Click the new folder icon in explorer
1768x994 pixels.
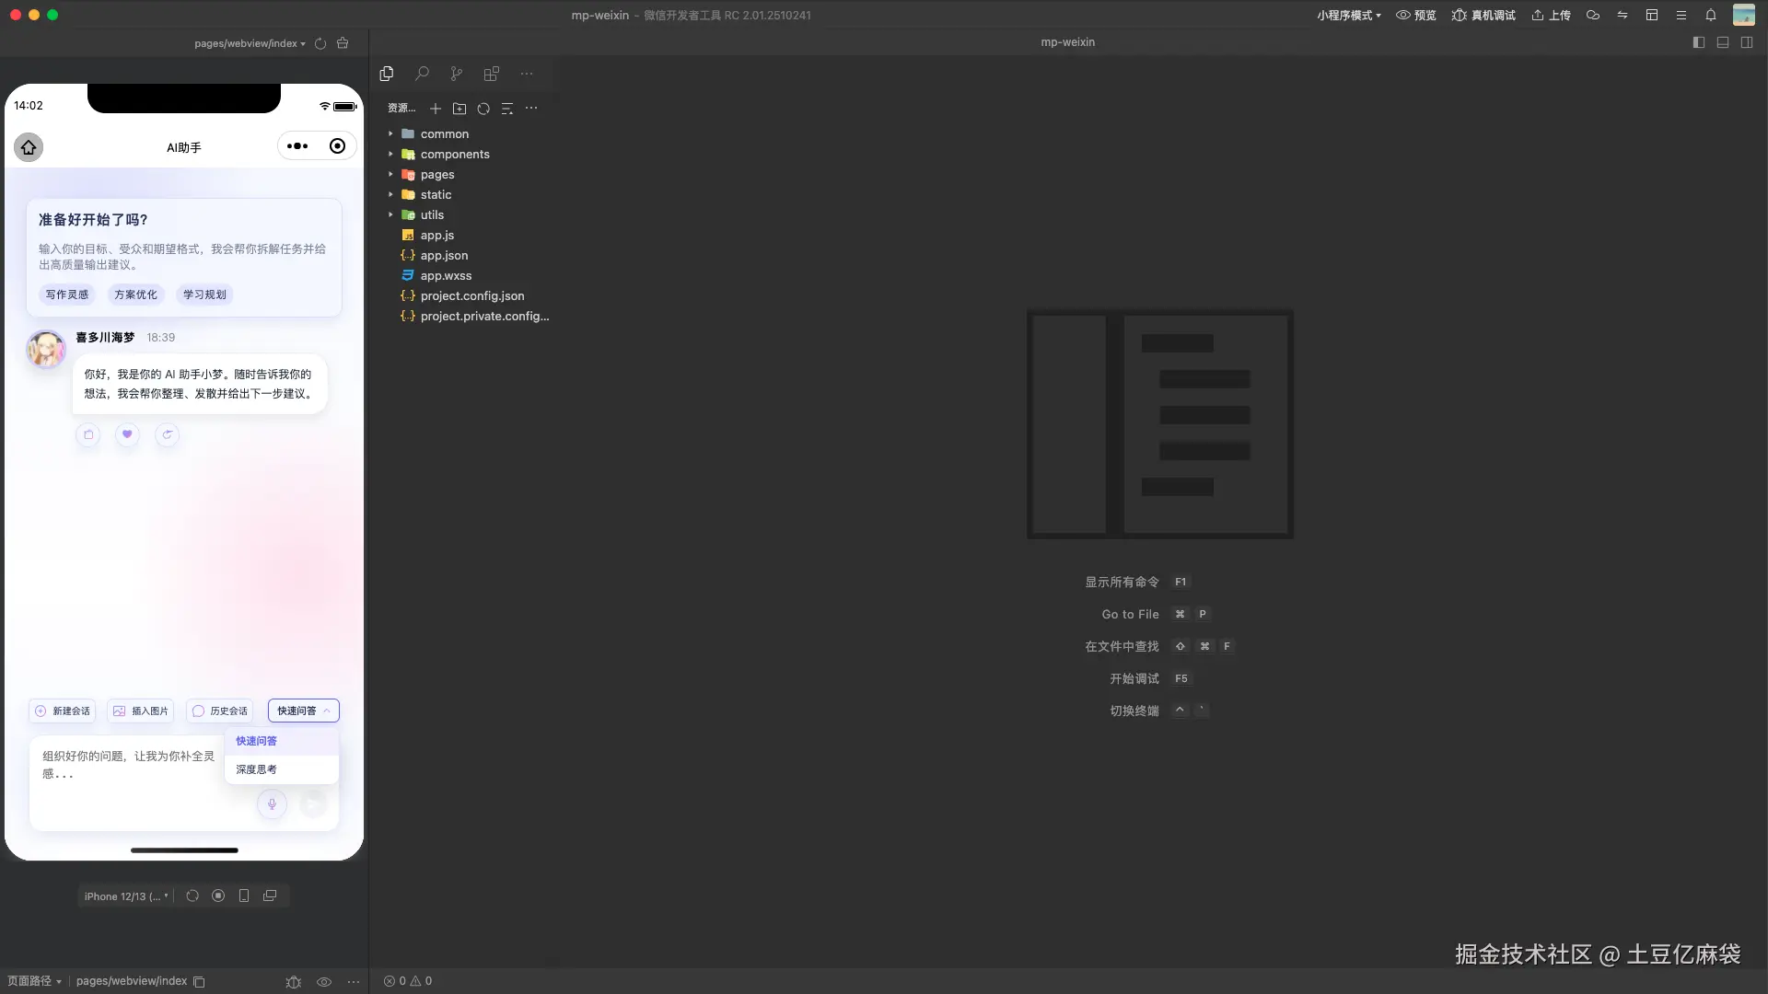pyautogui.click(x=459, y=109)
